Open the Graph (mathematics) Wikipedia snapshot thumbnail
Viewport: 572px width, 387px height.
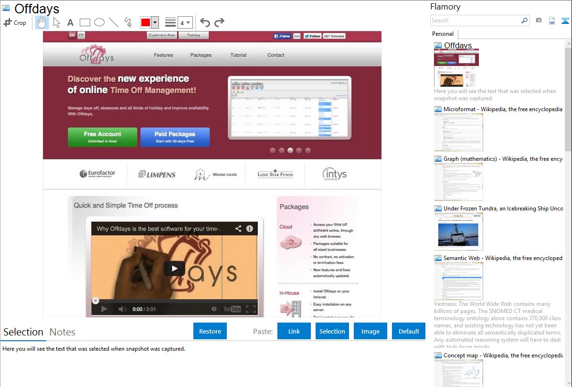tap(458, 181)
